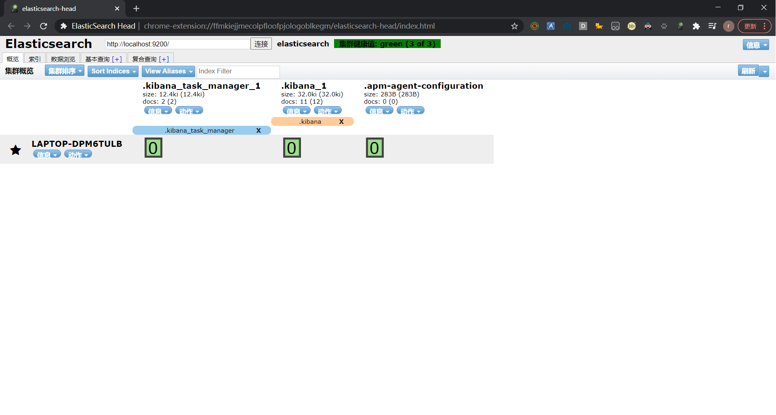This screenshot has height=415, width=776.
Task: Click the 刷新 refresh button
Action: click(x=748, y=71)
